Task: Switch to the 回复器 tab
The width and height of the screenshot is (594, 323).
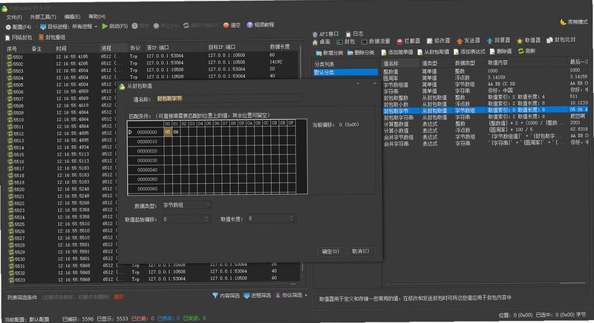Action: tap(498, 40)
